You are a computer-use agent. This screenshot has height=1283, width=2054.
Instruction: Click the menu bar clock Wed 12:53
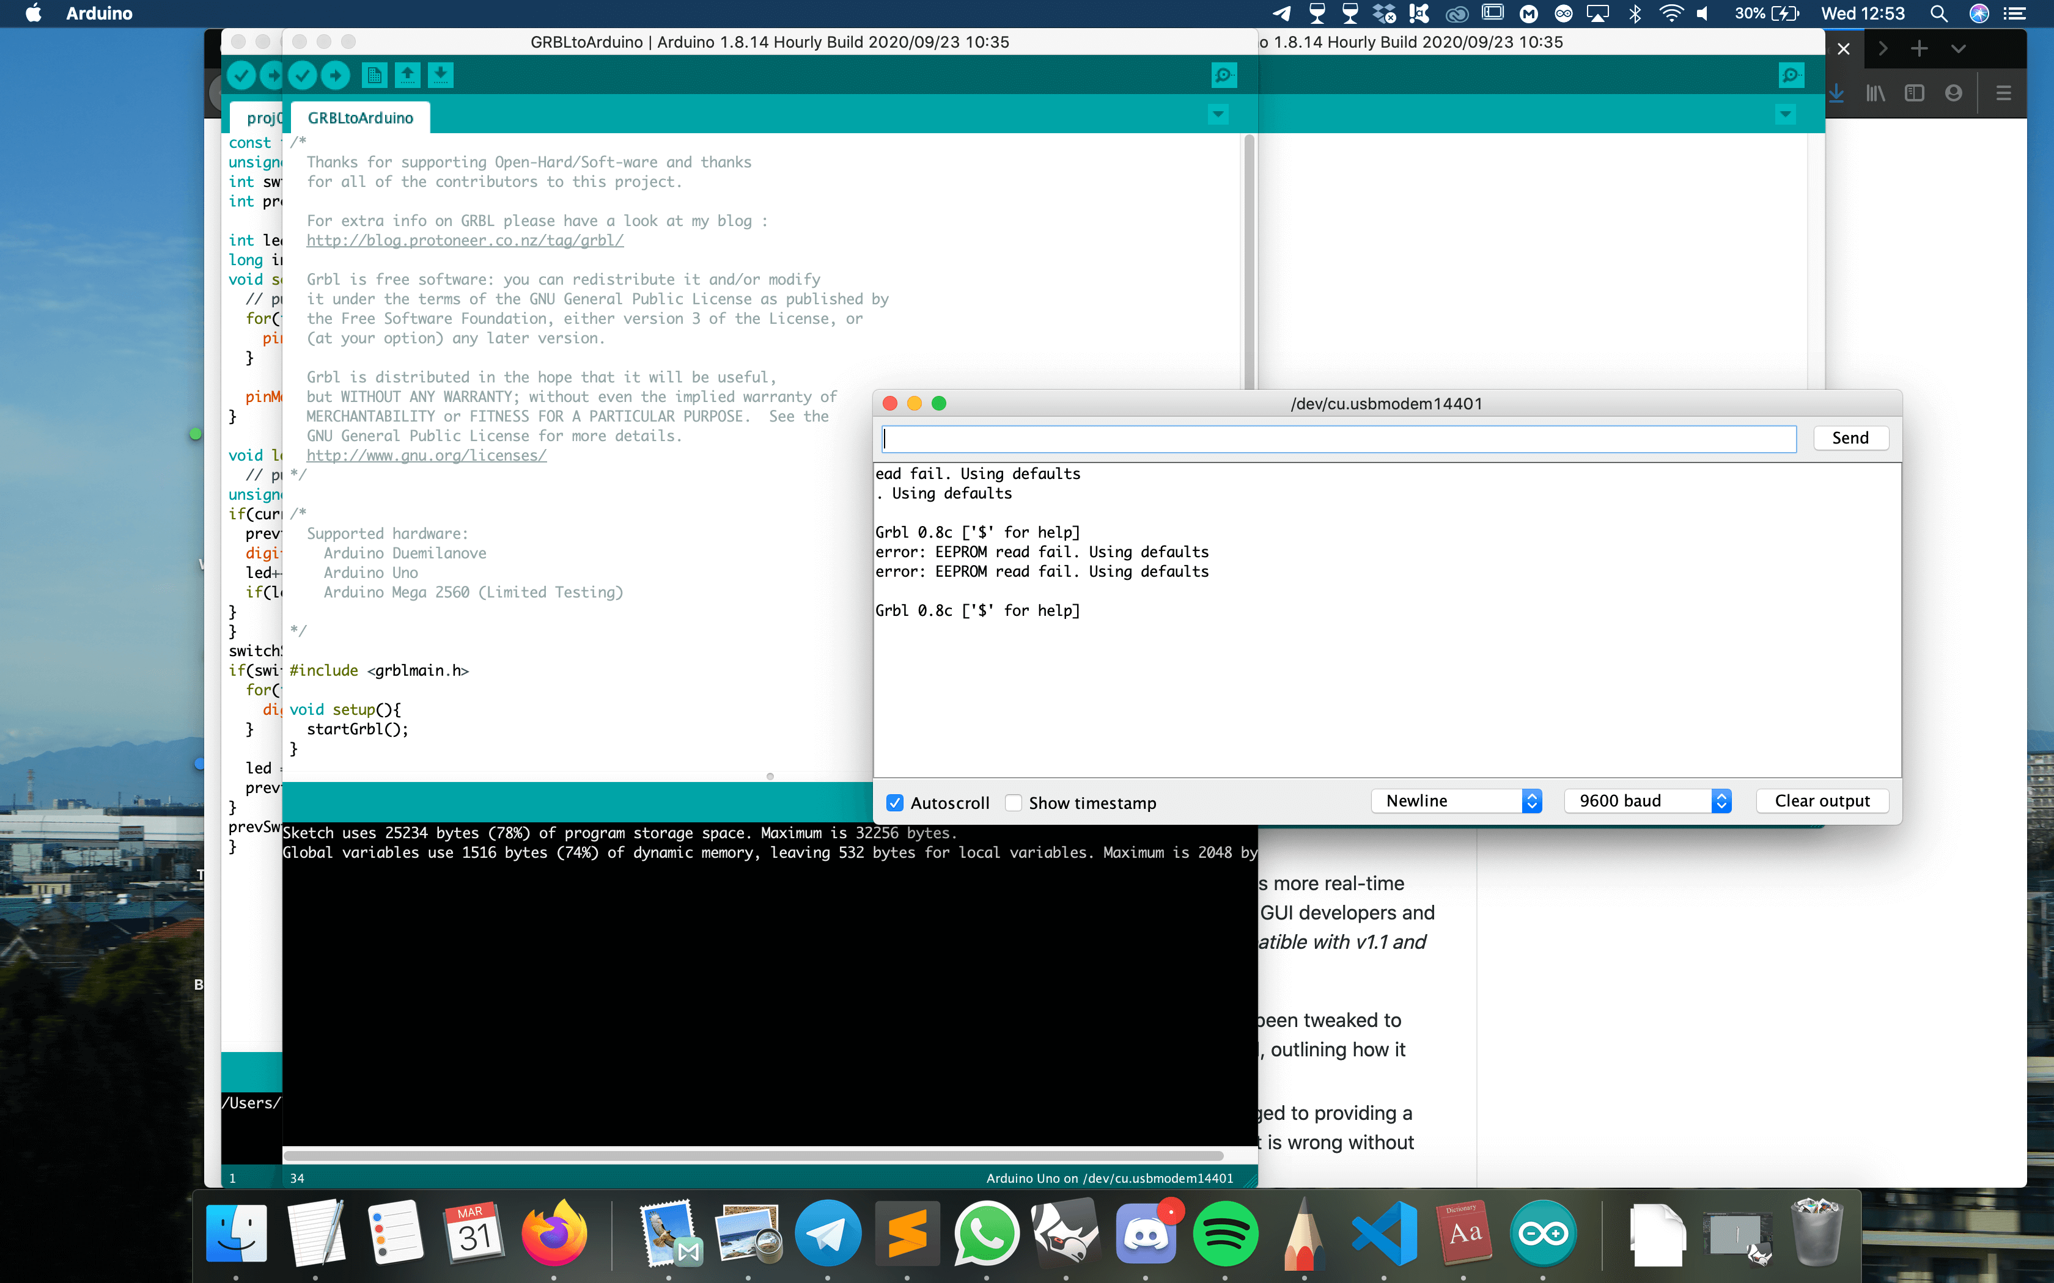[1862, 13]
